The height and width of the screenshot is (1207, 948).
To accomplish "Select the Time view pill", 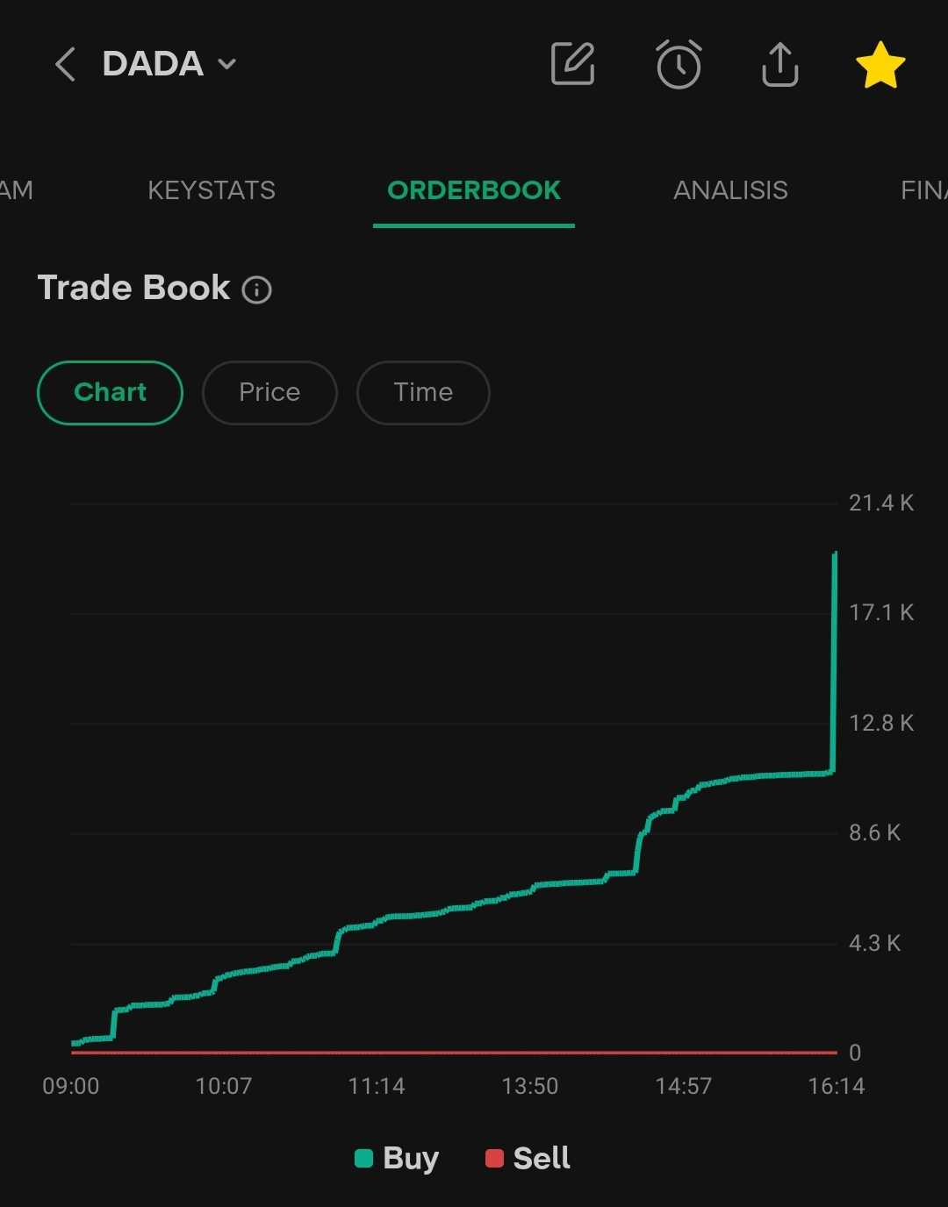I will click(x=423, y=392).
